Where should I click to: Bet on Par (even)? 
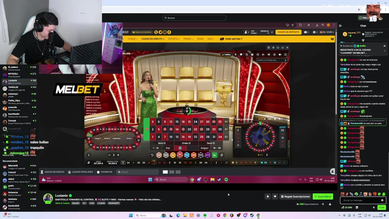point(168,148)
